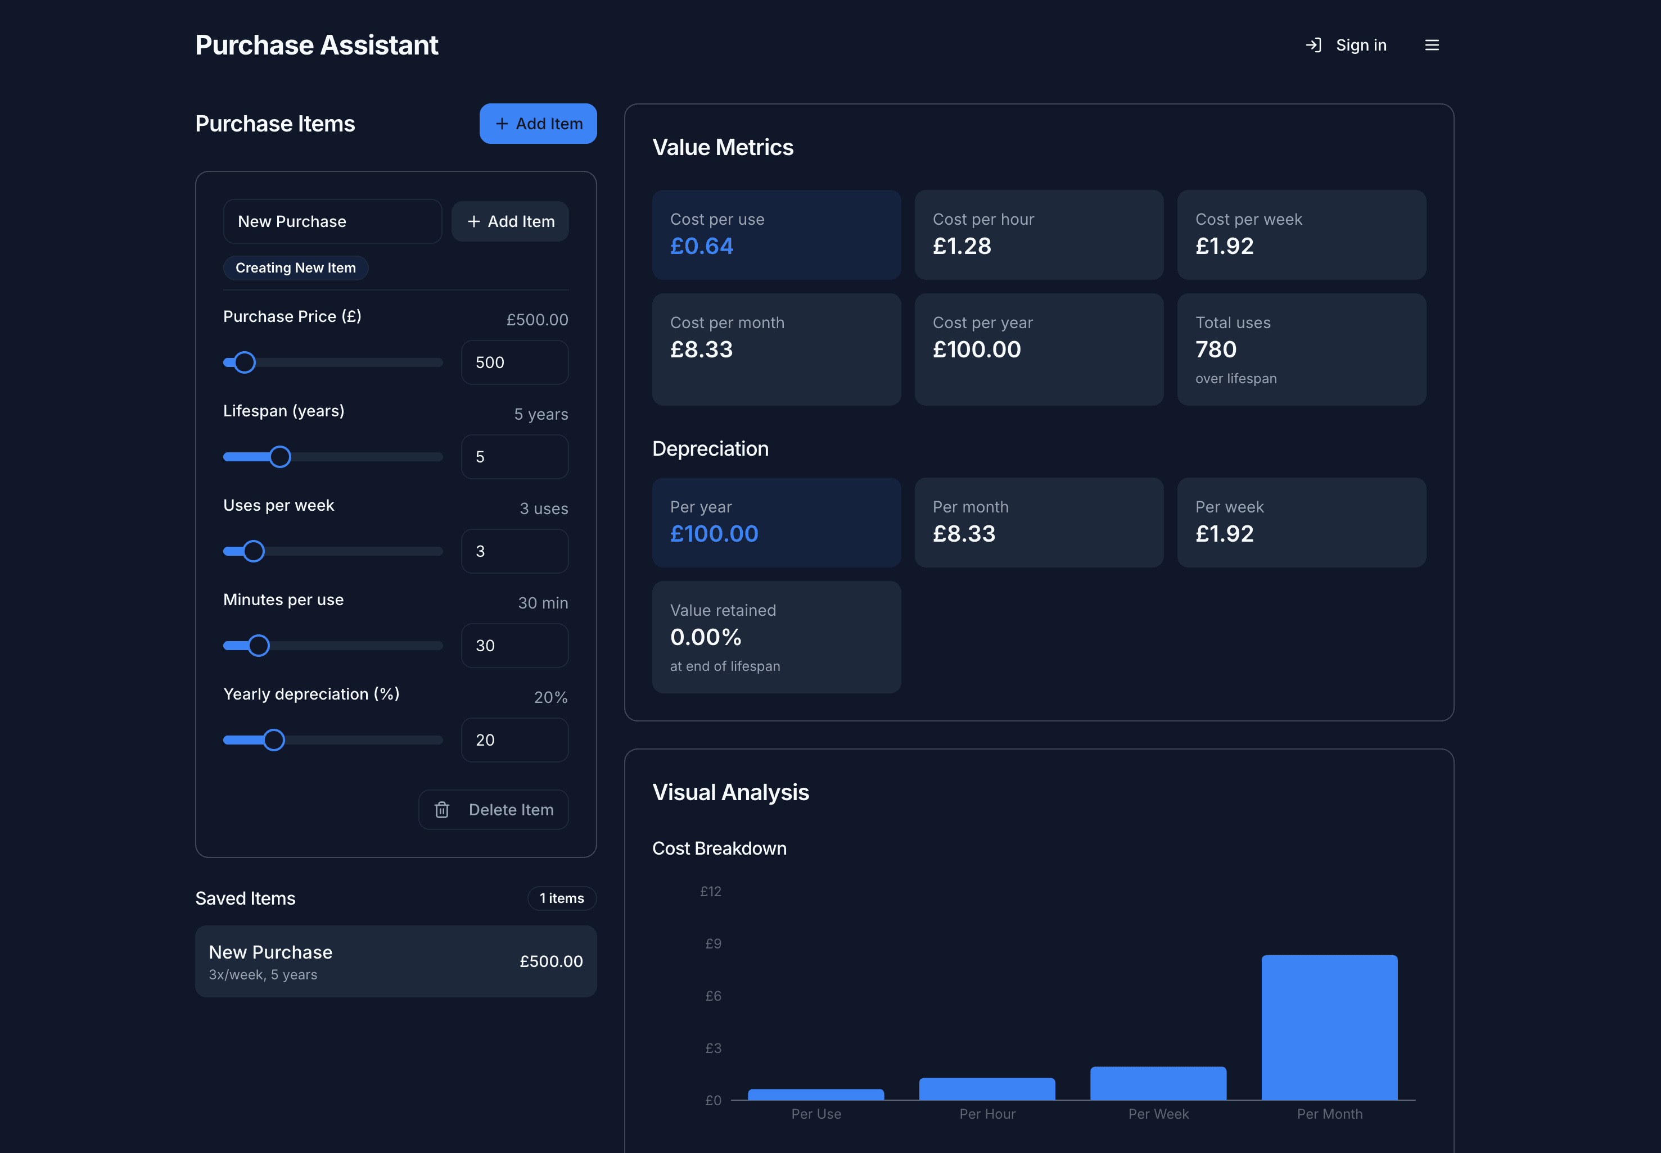Click the Cost per use card
This screenshot has height=1153, width=1661.
coord(777,235)
